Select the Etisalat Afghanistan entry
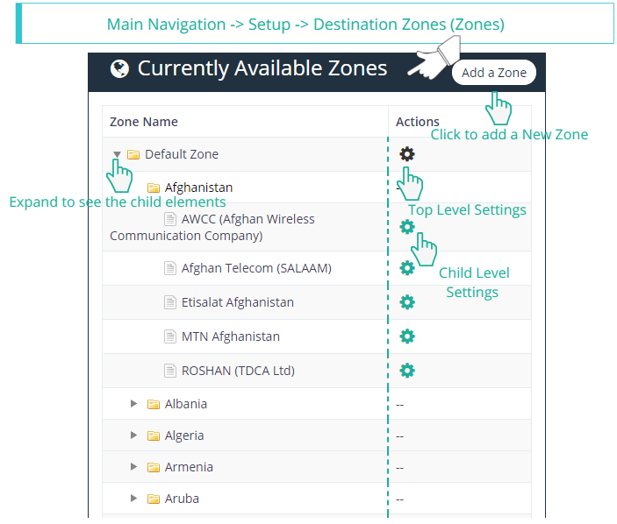This screenshot has width=617, height=524. [x=237, y=302]
